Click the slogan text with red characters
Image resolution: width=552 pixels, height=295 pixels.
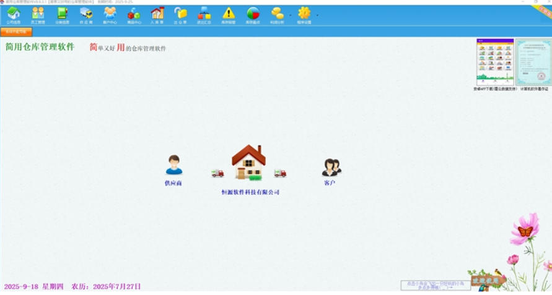(128, 47)
